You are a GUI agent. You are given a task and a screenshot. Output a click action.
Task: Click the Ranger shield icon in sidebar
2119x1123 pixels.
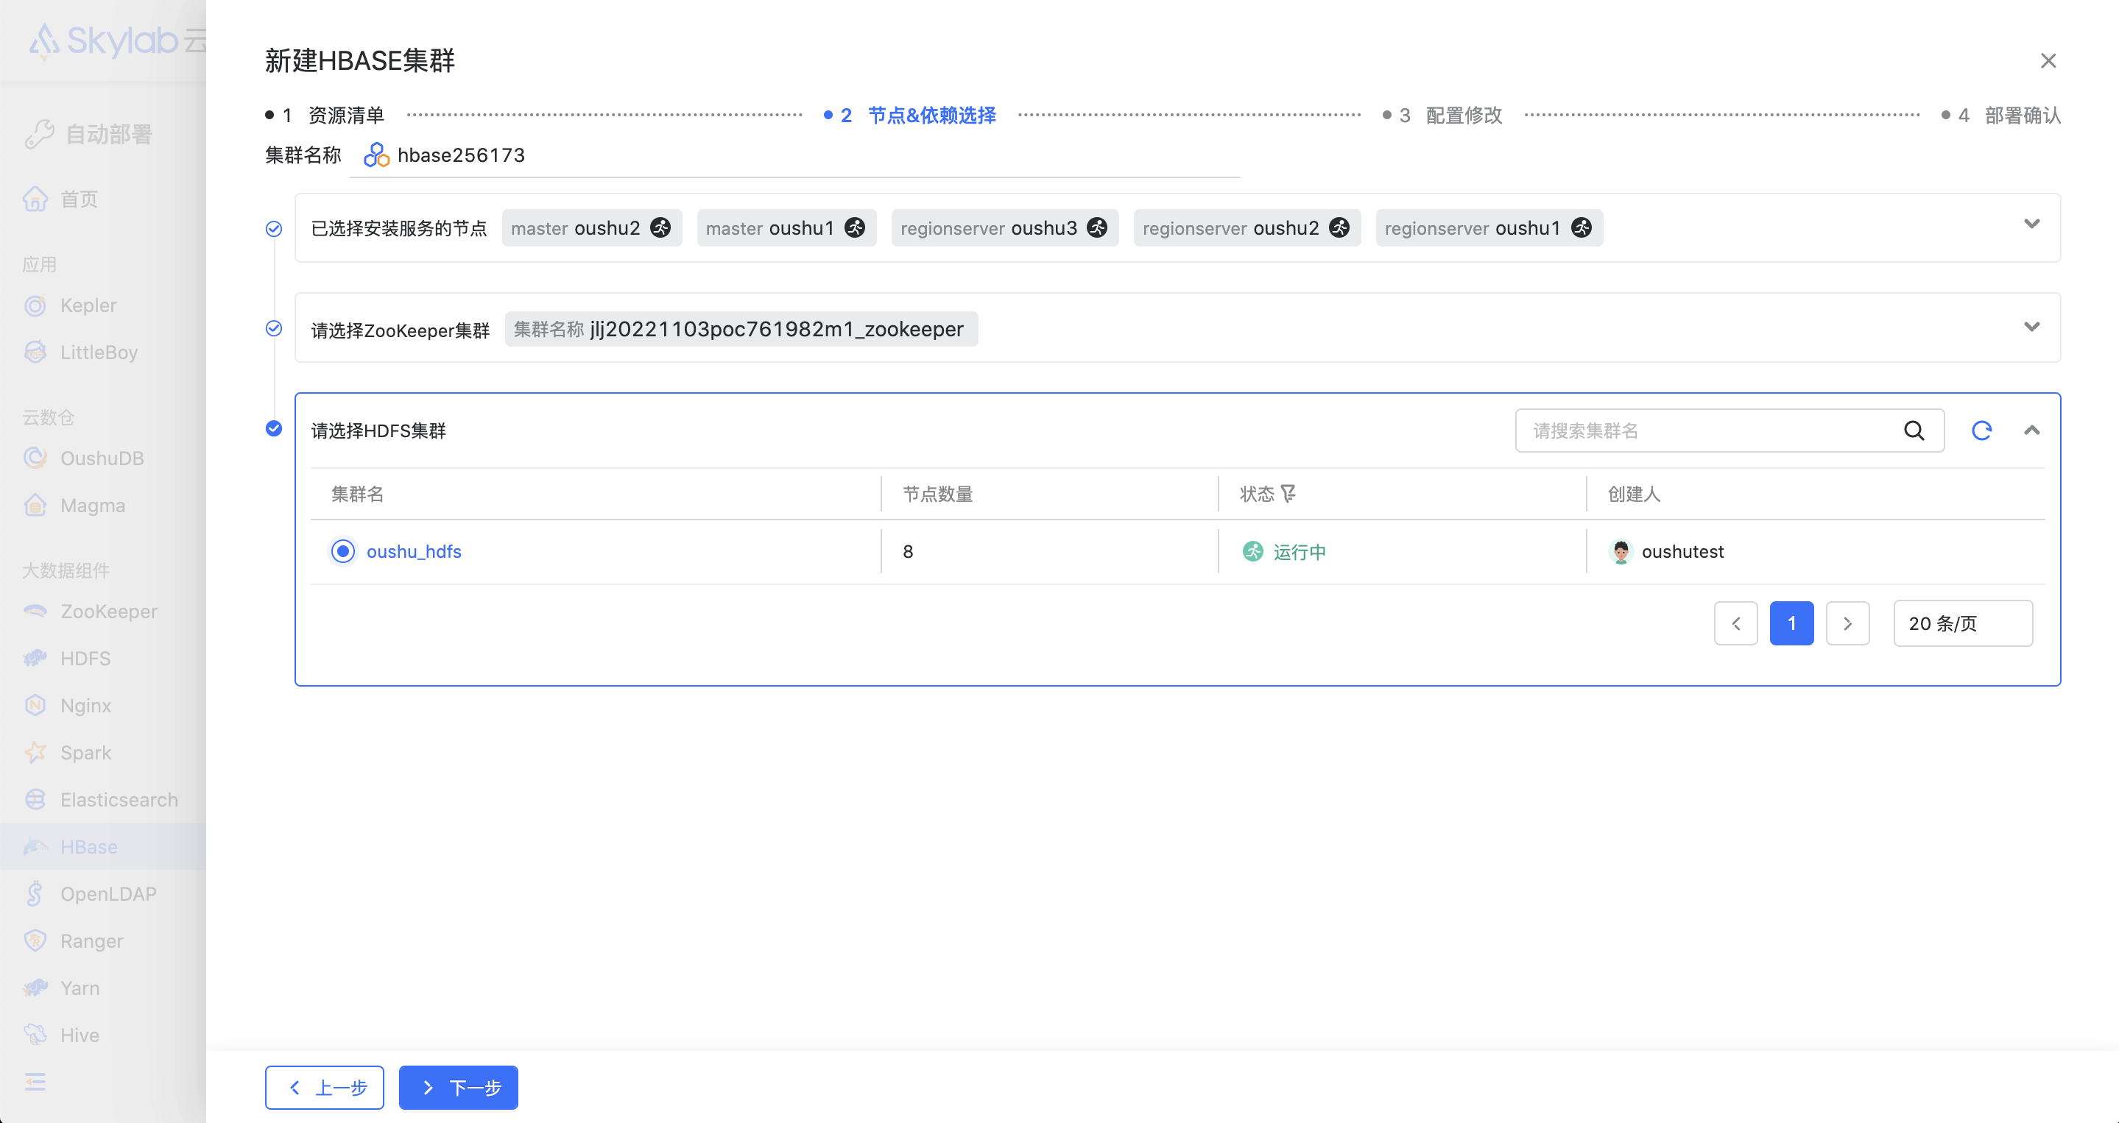tap(35, 940)
